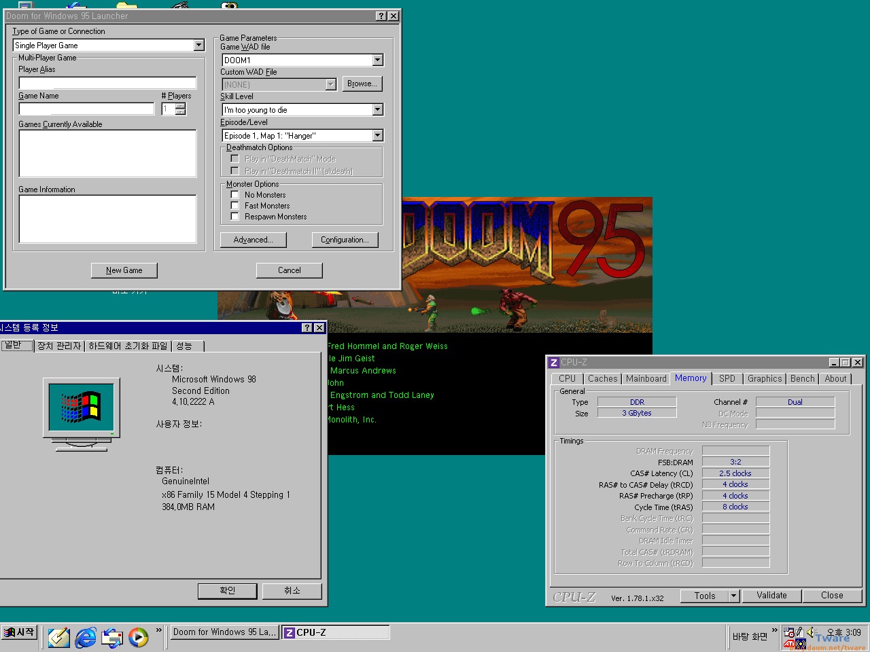Viewport: 870px width, 652px height.
Task: Enable the Respawn Monsters checkbox
Action: click(x=235, y=217)
